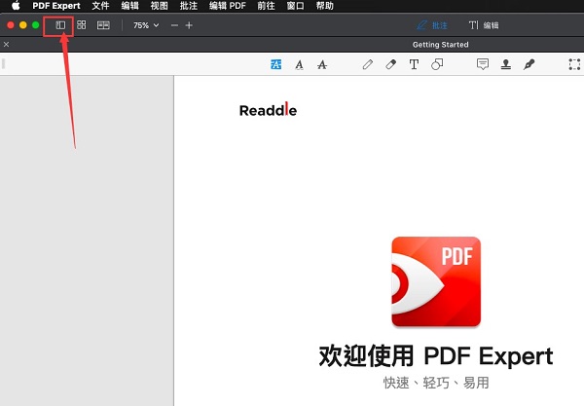Close the Getting Started tab
Image resolution: width=584 pixels, height=406 pixels.
tap(7, 45)
